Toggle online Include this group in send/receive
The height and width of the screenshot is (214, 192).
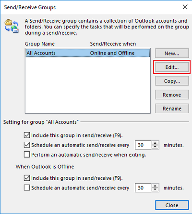point(27,135)
